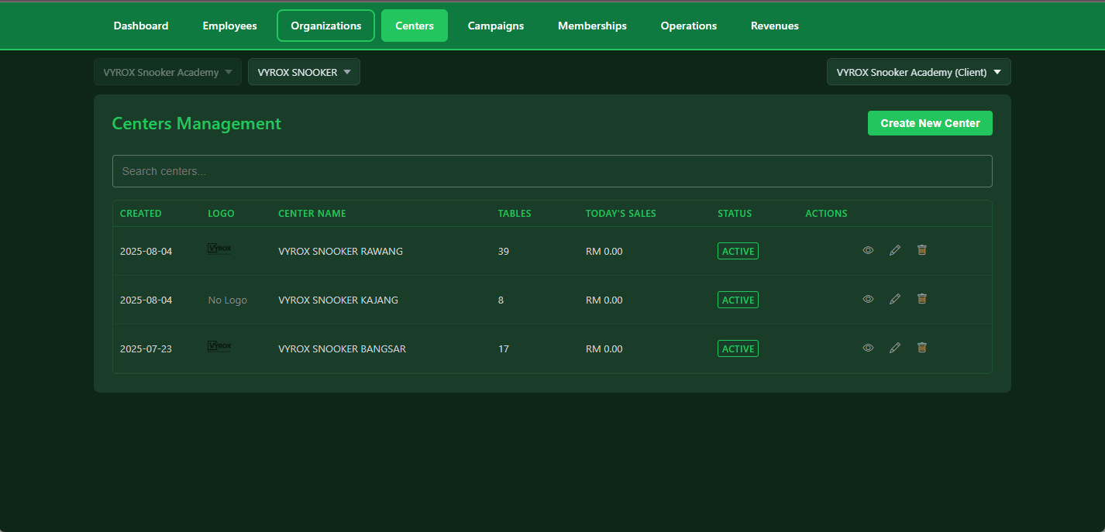Open the eye icon for VYROX SNOOKER BANGSAR
Viewport: 1105px width, 532px height.
coord(868,348)
